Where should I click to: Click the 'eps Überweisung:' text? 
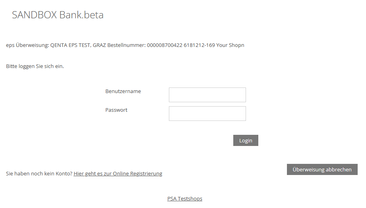point(27,45)
